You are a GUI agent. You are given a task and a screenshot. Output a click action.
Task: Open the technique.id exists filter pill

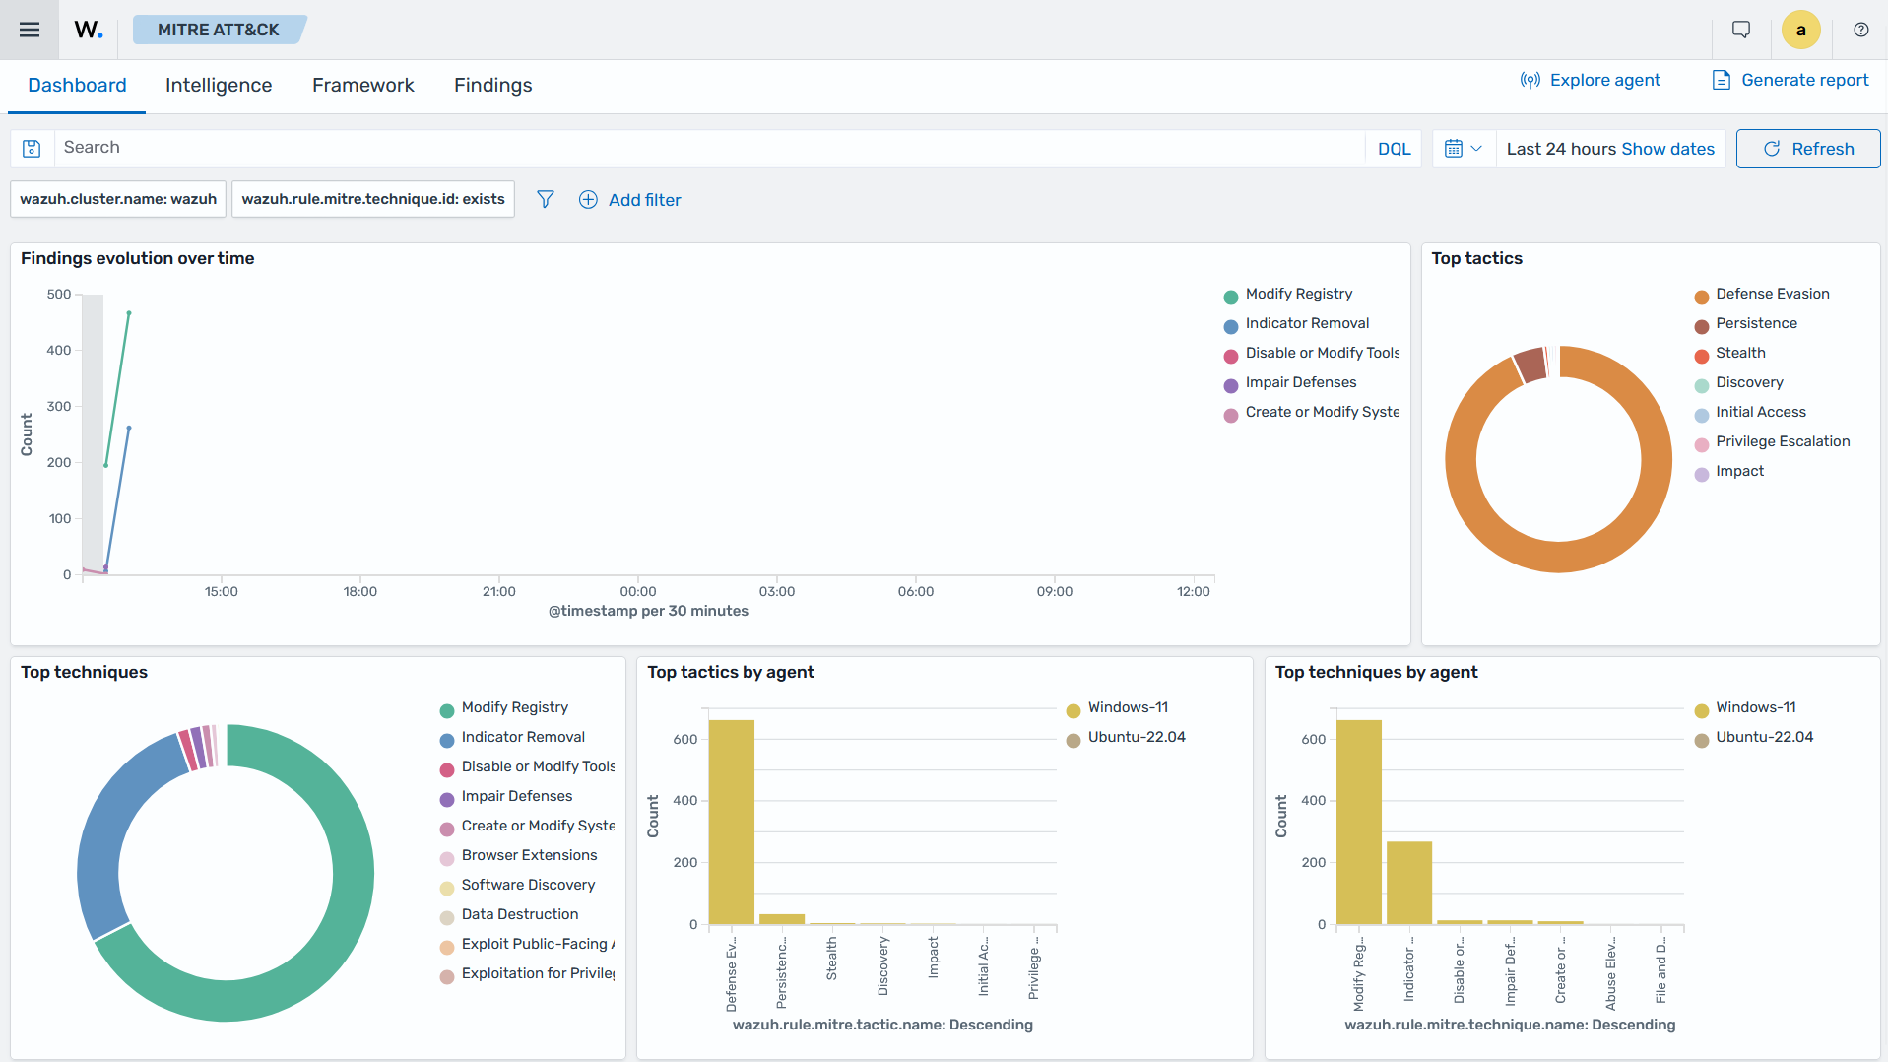coord(373,199)
